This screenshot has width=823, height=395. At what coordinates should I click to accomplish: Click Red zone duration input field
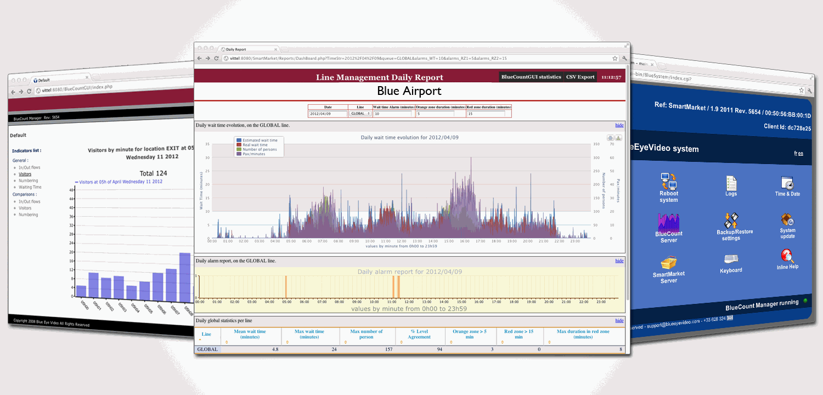click(486, 114)
